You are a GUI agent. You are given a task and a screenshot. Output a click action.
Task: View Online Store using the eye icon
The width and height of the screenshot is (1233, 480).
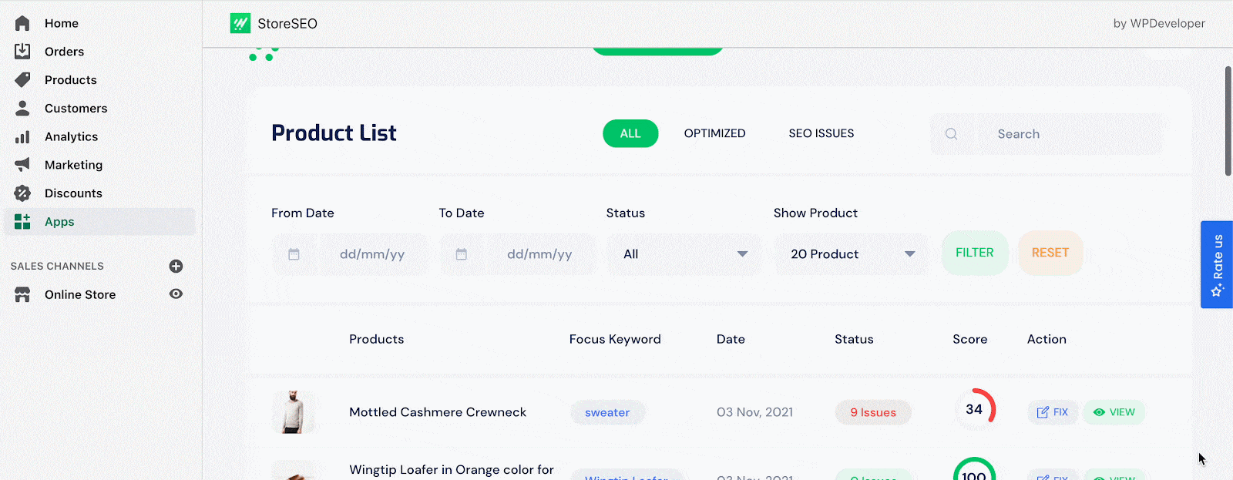(x=176, y=294)
